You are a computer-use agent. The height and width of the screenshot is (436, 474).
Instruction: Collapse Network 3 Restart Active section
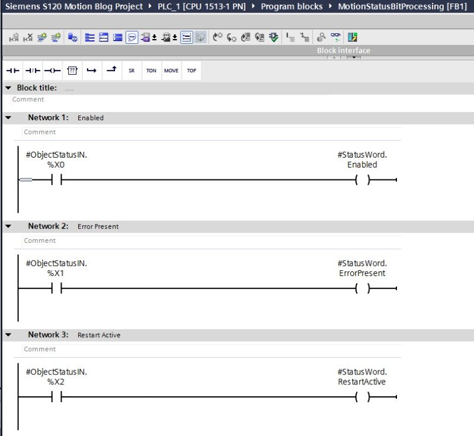8,335
